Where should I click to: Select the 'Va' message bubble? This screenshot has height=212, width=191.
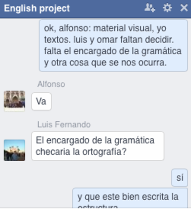click(41, 102)
